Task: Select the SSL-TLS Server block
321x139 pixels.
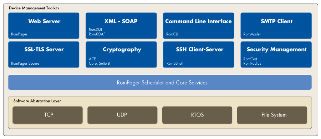Action: click(x=44, y=55)
